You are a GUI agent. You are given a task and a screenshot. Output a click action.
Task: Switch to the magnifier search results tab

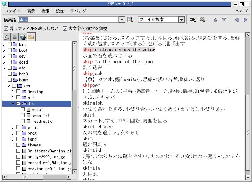tap(6, 37)
